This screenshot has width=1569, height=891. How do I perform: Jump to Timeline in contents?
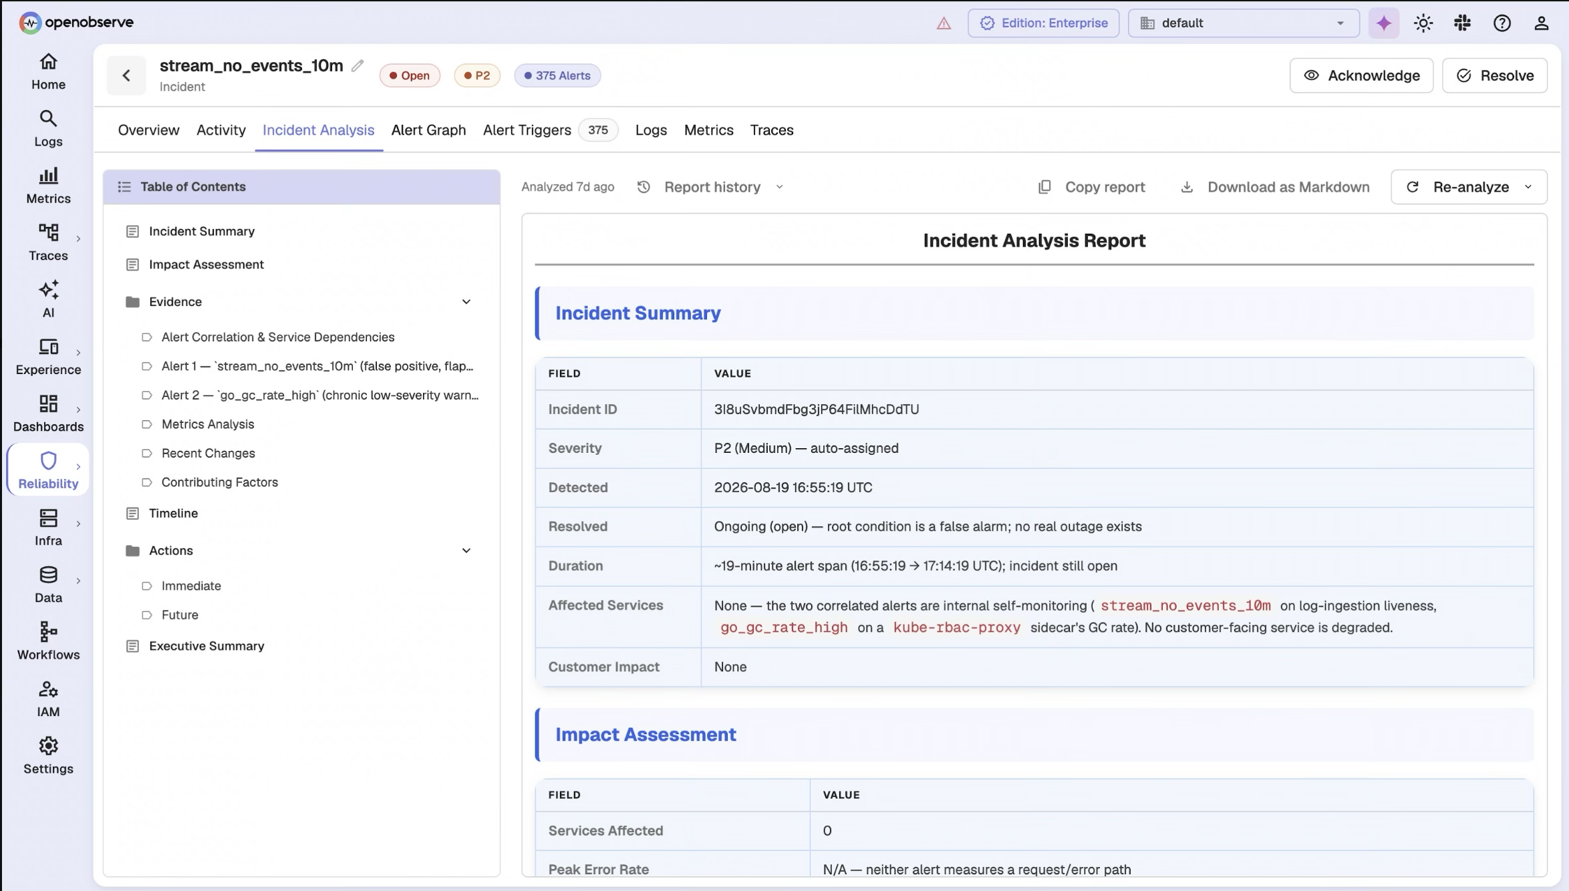[x=173, y=513]
